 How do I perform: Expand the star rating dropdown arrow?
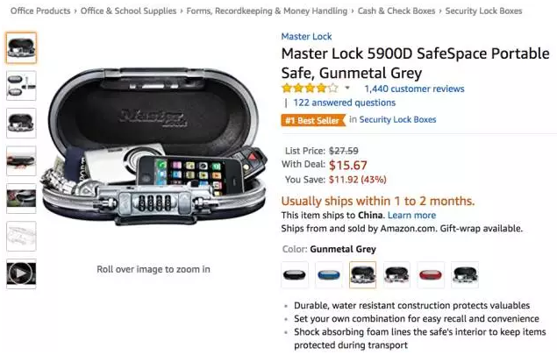click(x=347, y=88)
